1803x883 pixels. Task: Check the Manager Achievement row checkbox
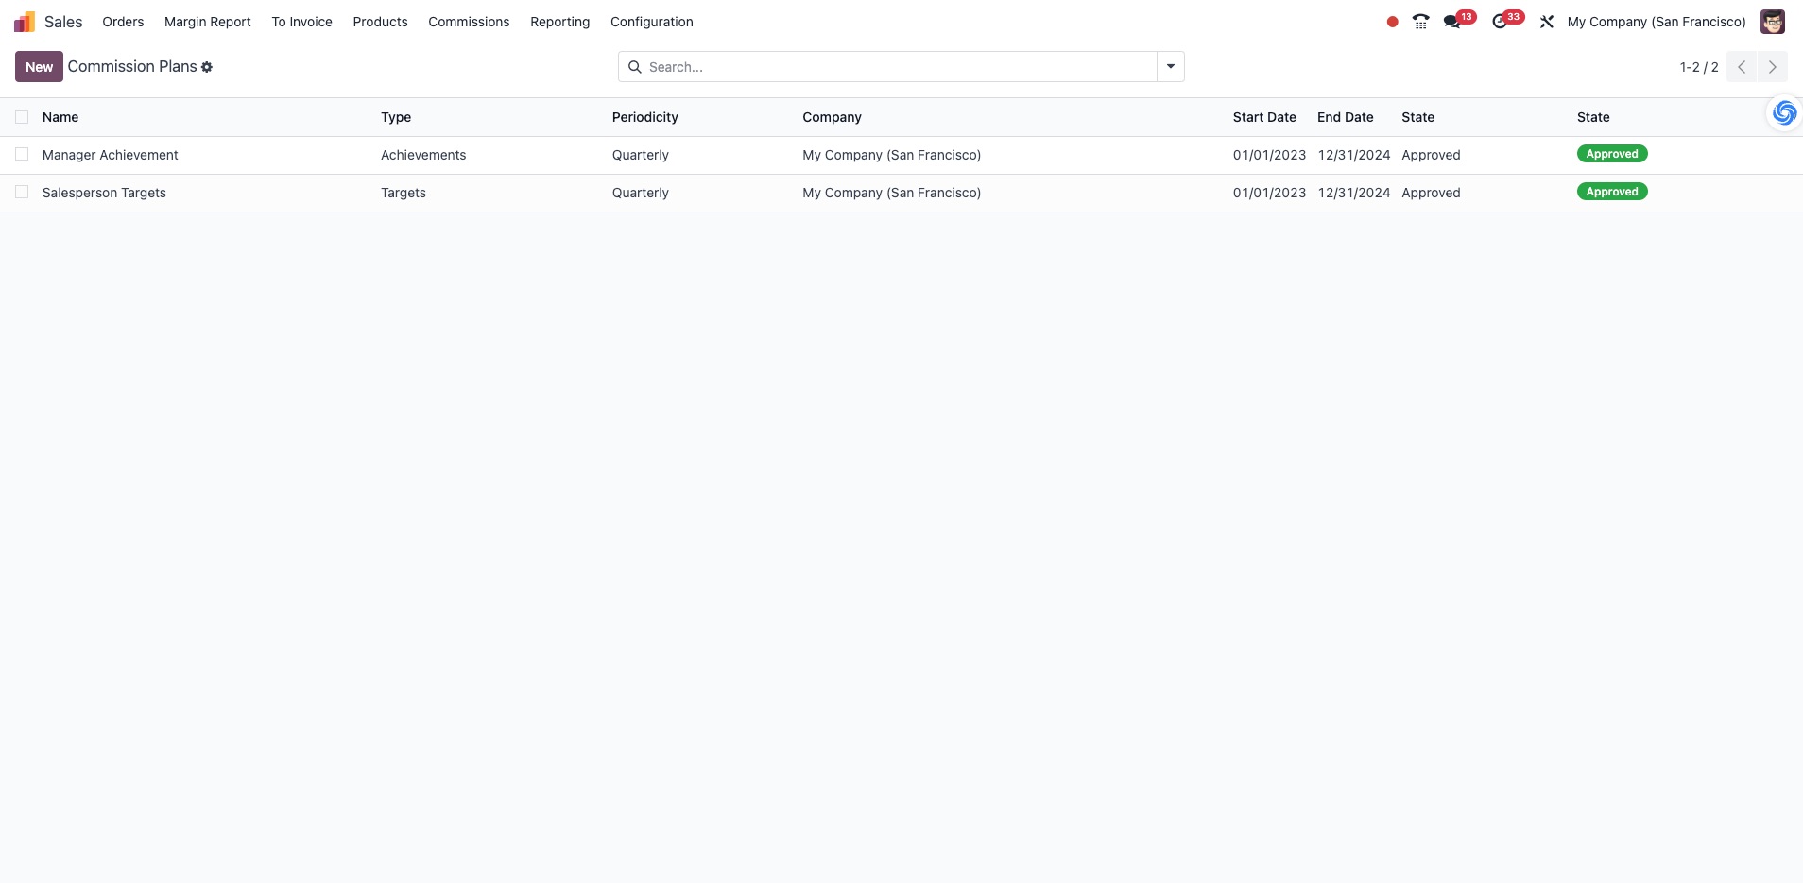coord(22,154)
